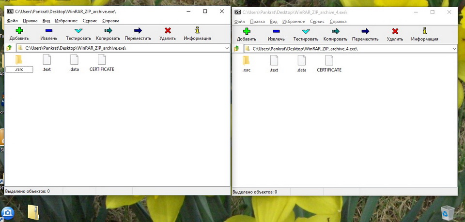This screenshot has height=222, width=465.
Task: Open Правка menu in left window
Action: pyautogui.click(x=30, y=21)
